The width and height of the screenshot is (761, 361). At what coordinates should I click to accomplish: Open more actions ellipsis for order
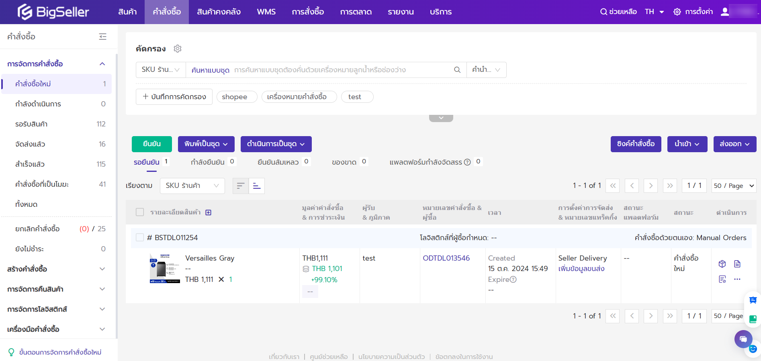click(737, 279)
